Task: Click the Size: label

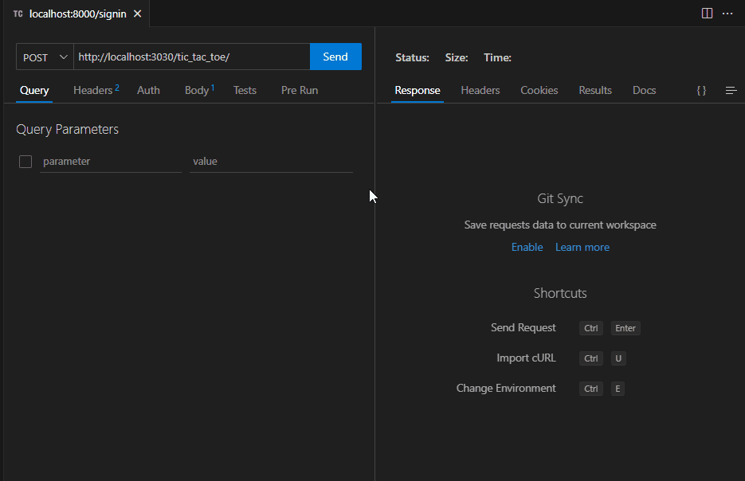Action: [456, 57]
